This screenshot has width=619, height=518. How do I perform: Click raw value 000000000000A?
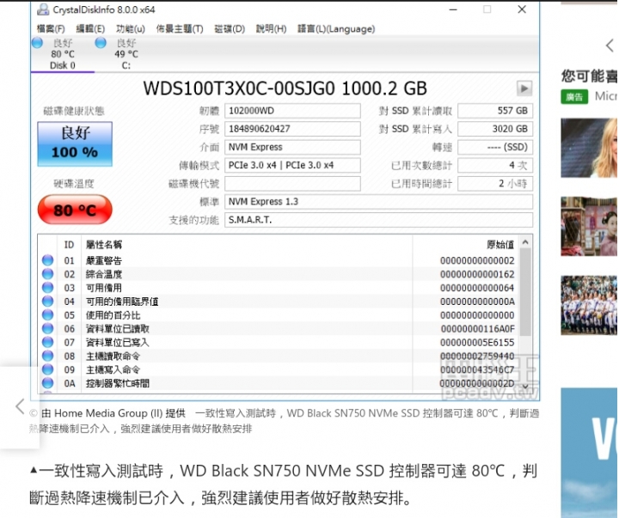477,302
